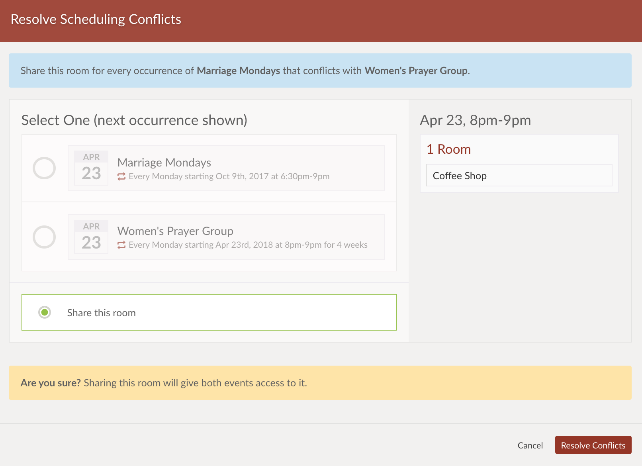Choose the Share this room radio option
642x466 pixels.
point(45,312)
